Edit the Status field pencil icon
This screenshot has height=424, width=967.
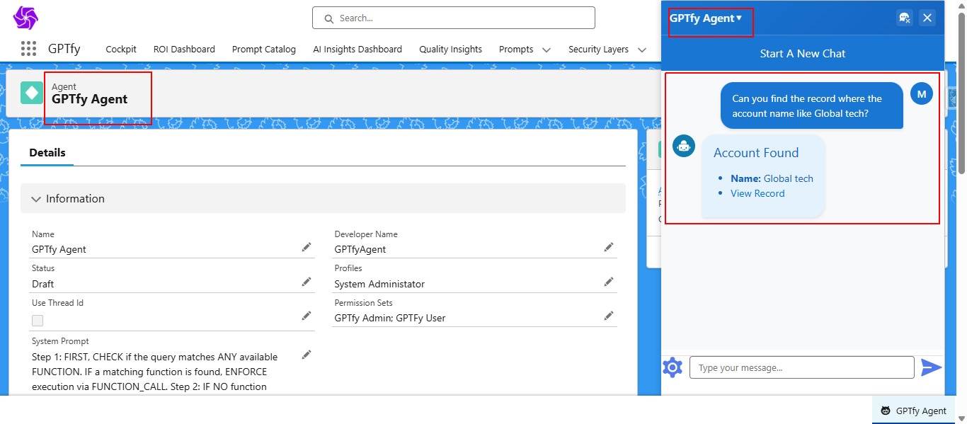click(x=306, y=282)
